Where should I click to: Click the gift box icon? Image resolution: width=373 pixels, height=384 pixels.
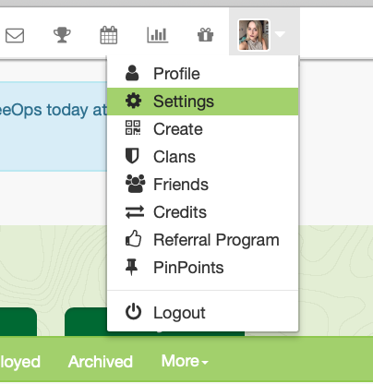[x=205, y=35]
